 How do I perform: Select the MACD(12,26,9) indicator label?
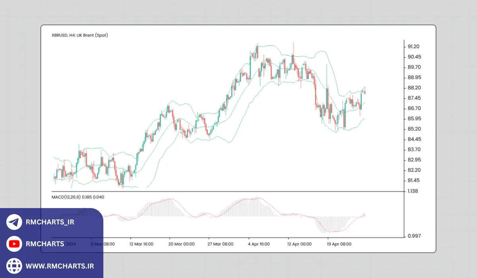coord(66,197)
